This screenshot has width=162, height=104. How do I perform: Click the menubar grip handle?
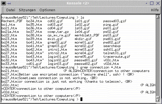(2, 10)
